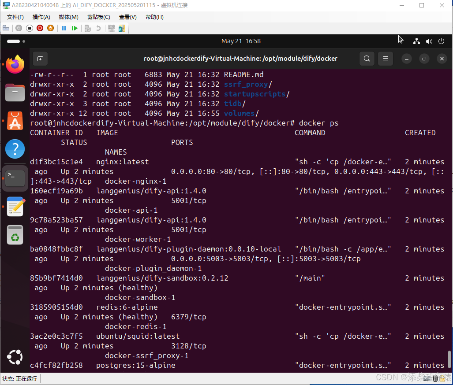The image size is (453, 385).
Task: Click the nginx:latest image name
Action: click(x=123, y=162)
